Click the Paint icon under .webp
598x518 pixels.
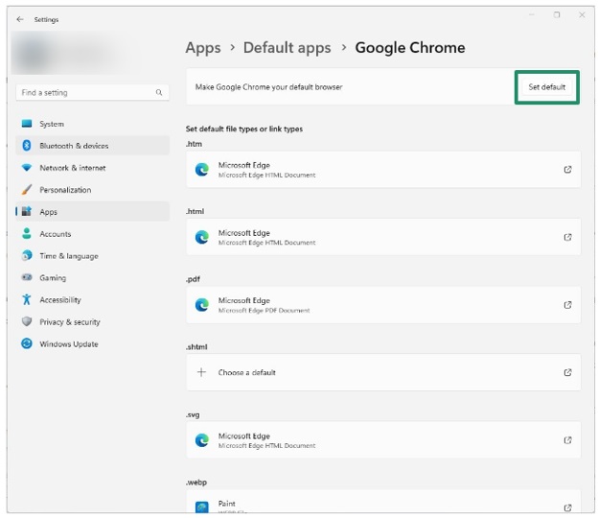pos(202,507)
